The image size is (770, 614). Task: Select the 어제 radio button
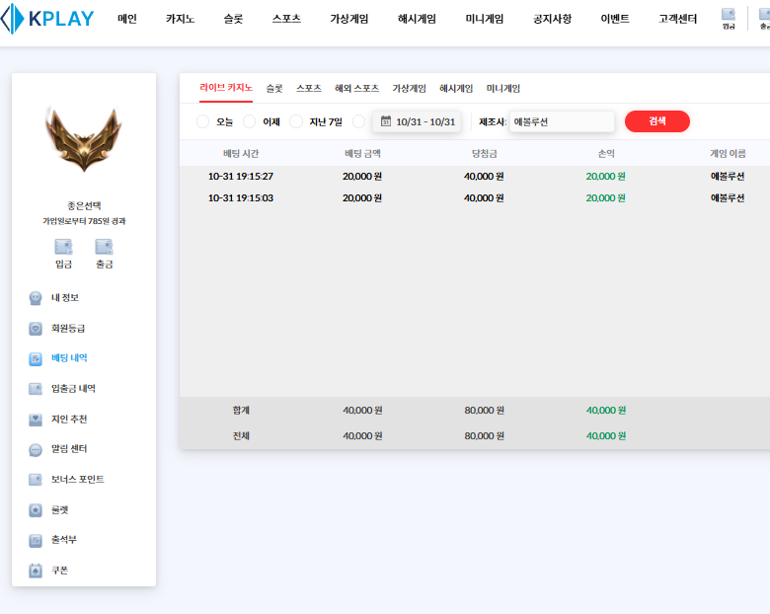[x=250, y=121]
